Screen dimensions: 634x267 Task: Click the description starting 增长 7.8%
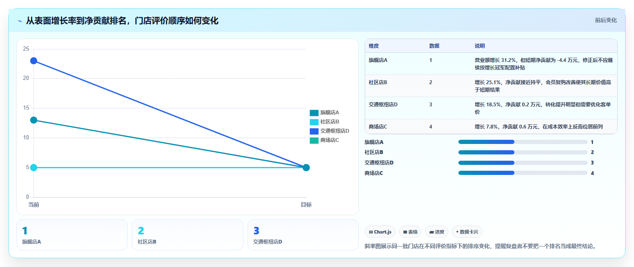[x=539, y=127]
